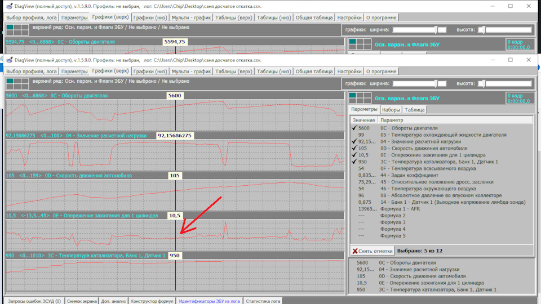
Task: Open Настройки tab in front window
Action: point(349,71)
